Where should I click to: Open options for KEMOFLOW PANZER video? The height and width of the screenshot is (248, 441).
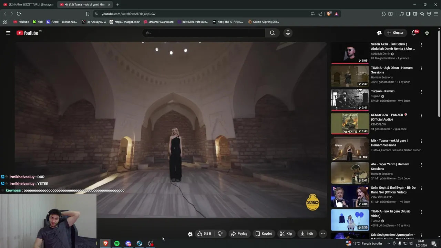[421, 115]
